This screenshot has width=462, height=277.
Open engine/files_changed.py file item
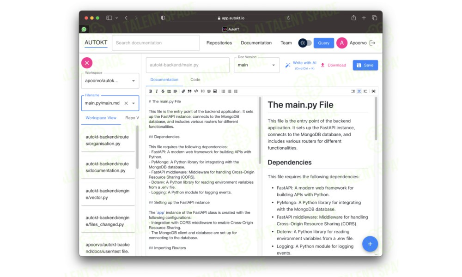(x=108, y=221)
